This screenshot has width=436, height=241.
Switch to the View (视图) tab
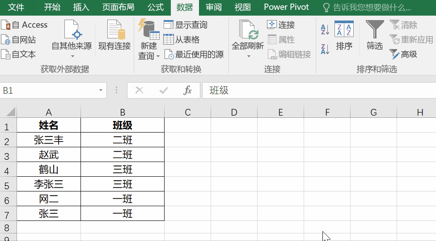pyautogui.click(x=242, y=7)
